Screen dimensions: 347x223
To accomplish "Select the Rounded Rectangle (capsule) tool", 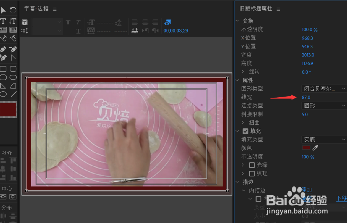I will point(13,77).
